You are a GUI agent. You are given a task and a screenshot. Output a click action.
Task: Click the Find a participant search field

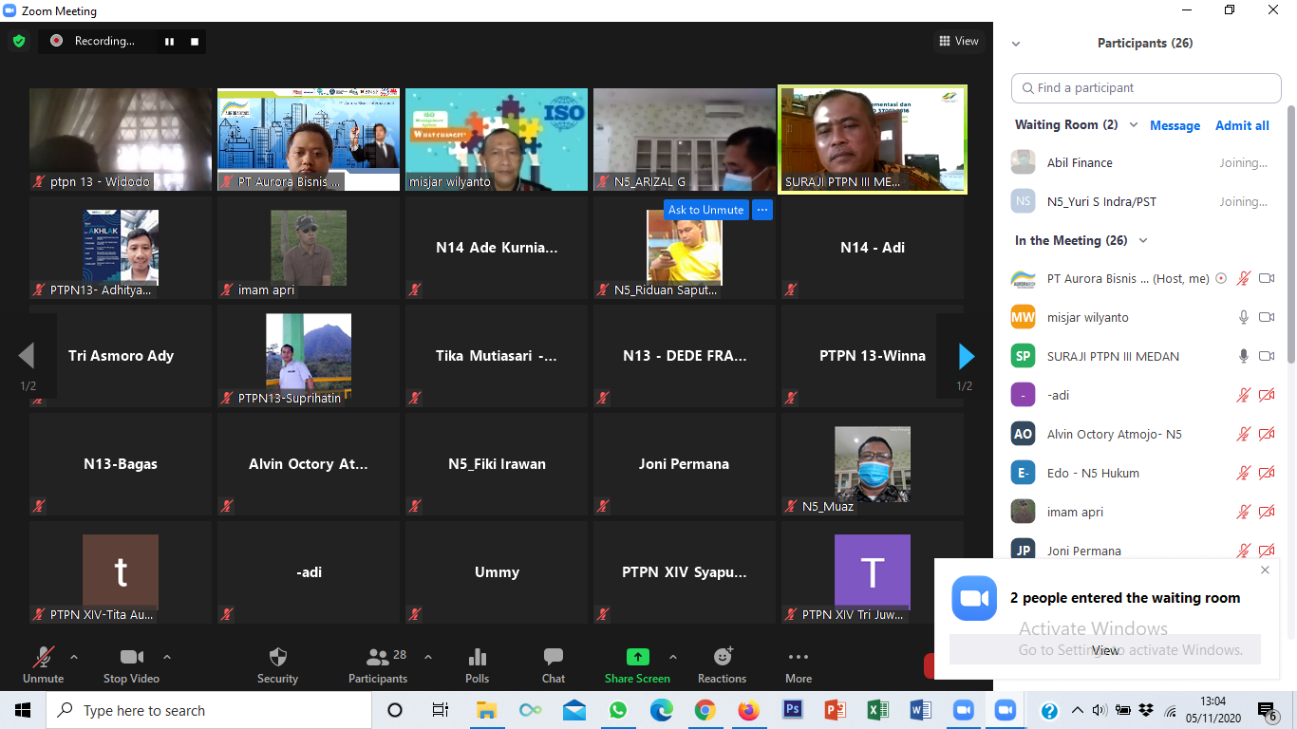(1146, 87)
